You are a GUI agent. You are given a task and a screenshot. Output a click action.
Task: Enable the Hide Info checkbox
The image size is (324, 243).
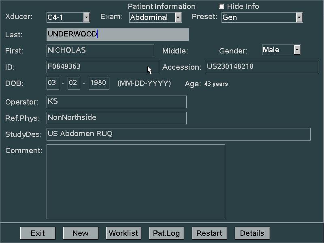coord(222,6)
